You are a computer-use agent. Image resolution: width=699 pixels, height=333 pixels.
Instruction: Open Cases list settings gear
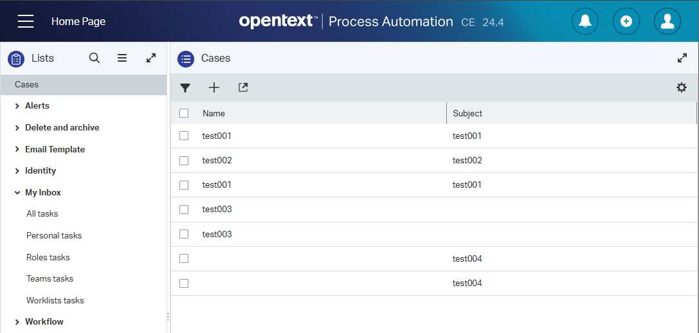[x=682, y=87]
